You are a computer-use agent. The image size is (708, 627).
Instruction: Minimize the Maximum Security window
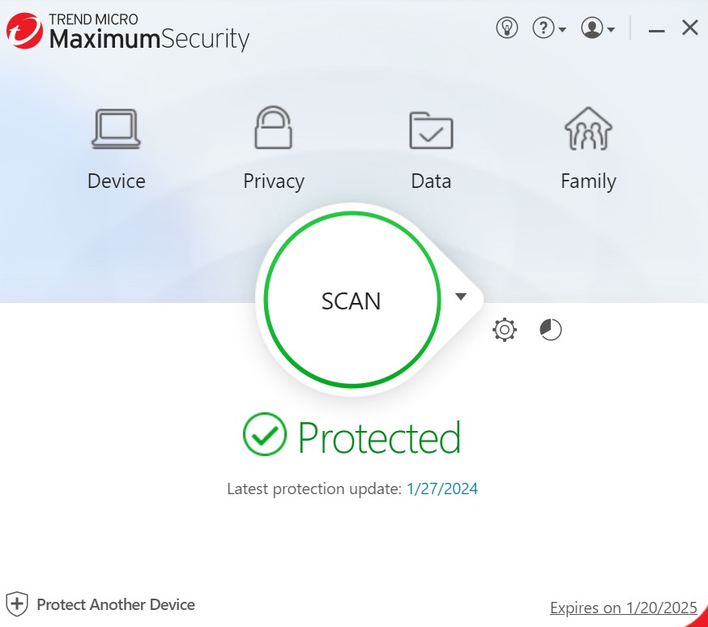657,30
